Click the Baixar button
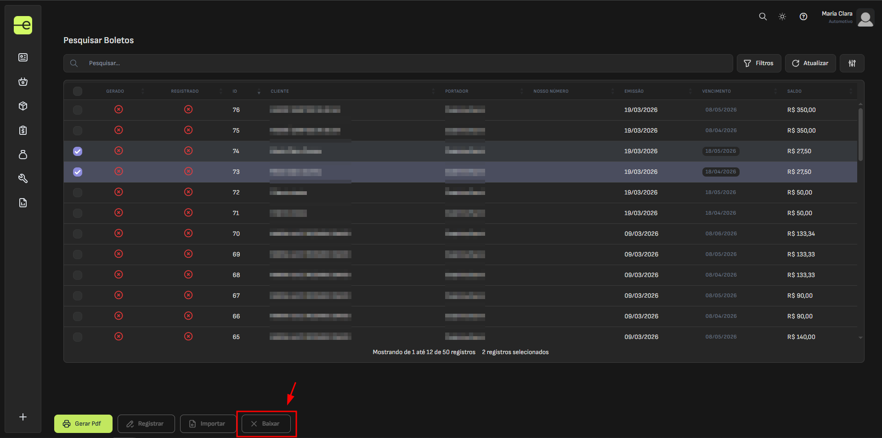Screen dimensions: 882x438 266,424
